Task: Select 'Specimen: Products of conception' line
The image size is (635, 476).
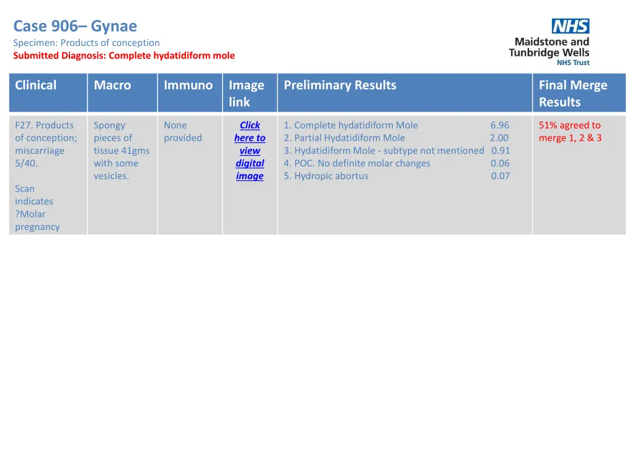Action: coord(86,43)
